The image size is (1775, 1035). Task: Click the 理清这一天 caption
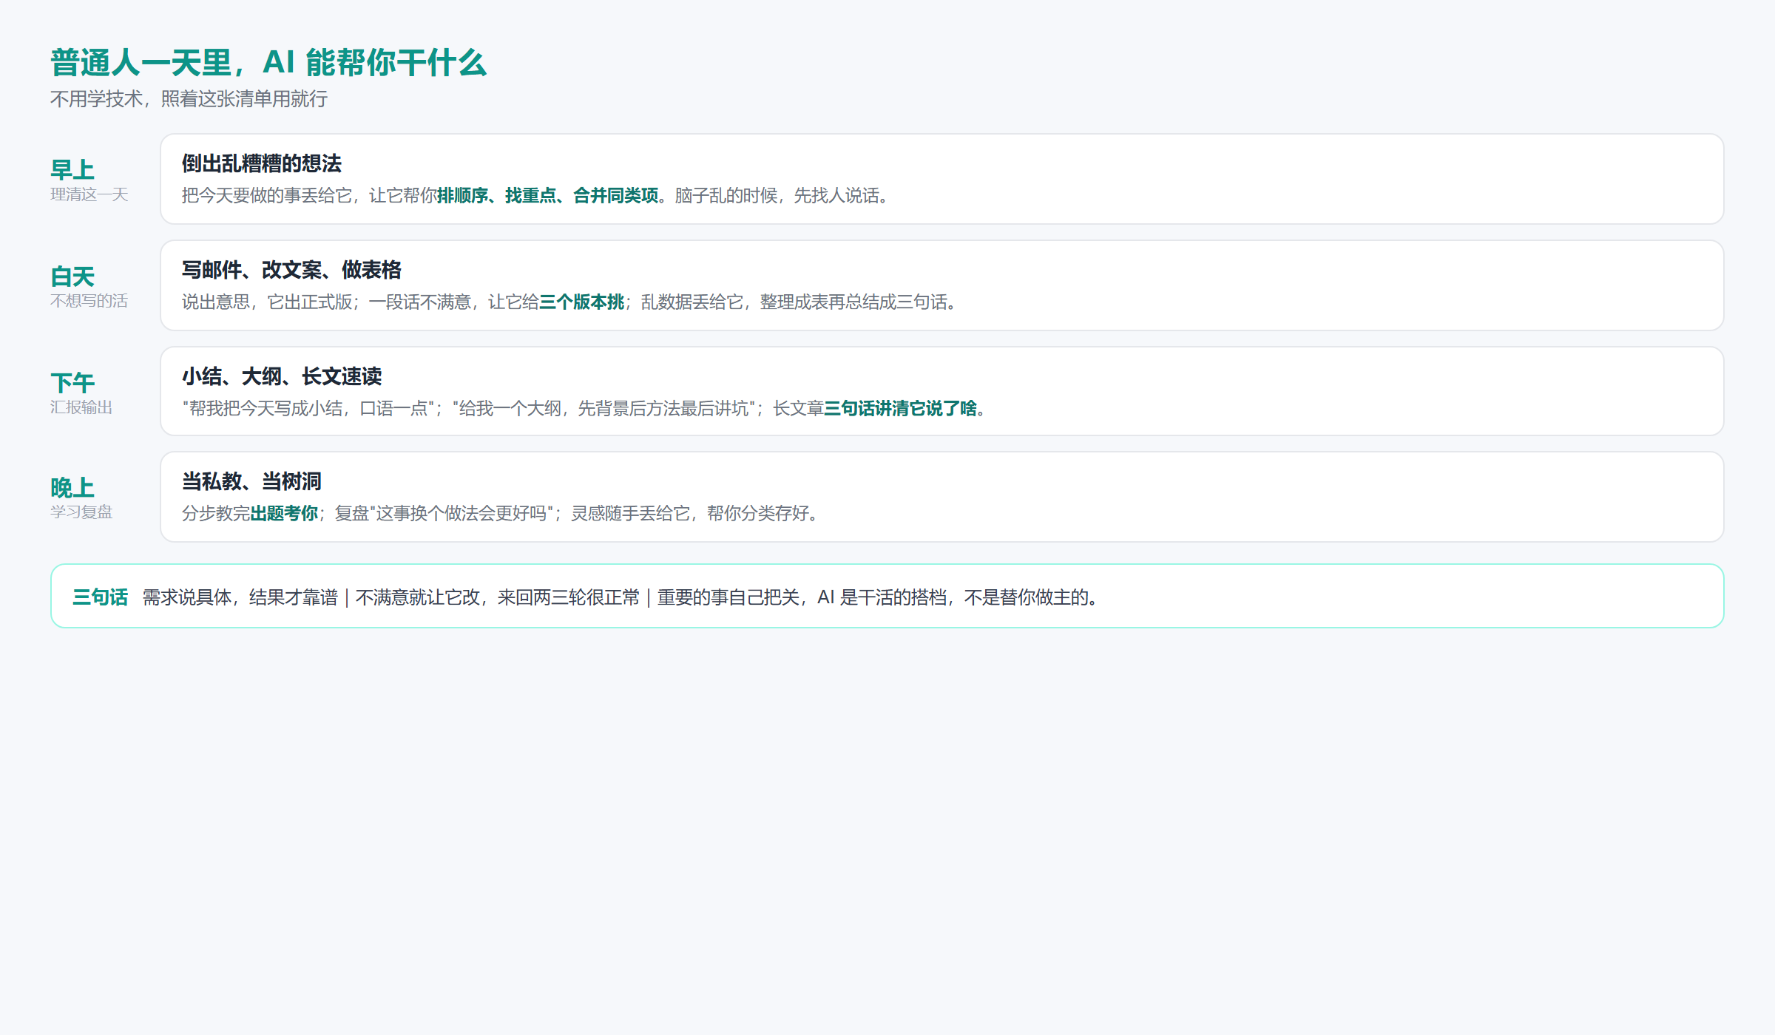coord(89,194)
